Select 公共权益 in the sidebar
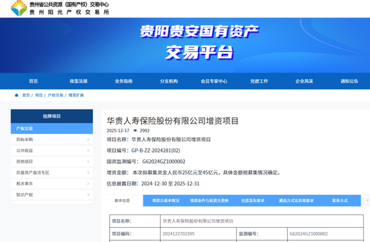This screenshot has width=370, height=242. point(52,151)
